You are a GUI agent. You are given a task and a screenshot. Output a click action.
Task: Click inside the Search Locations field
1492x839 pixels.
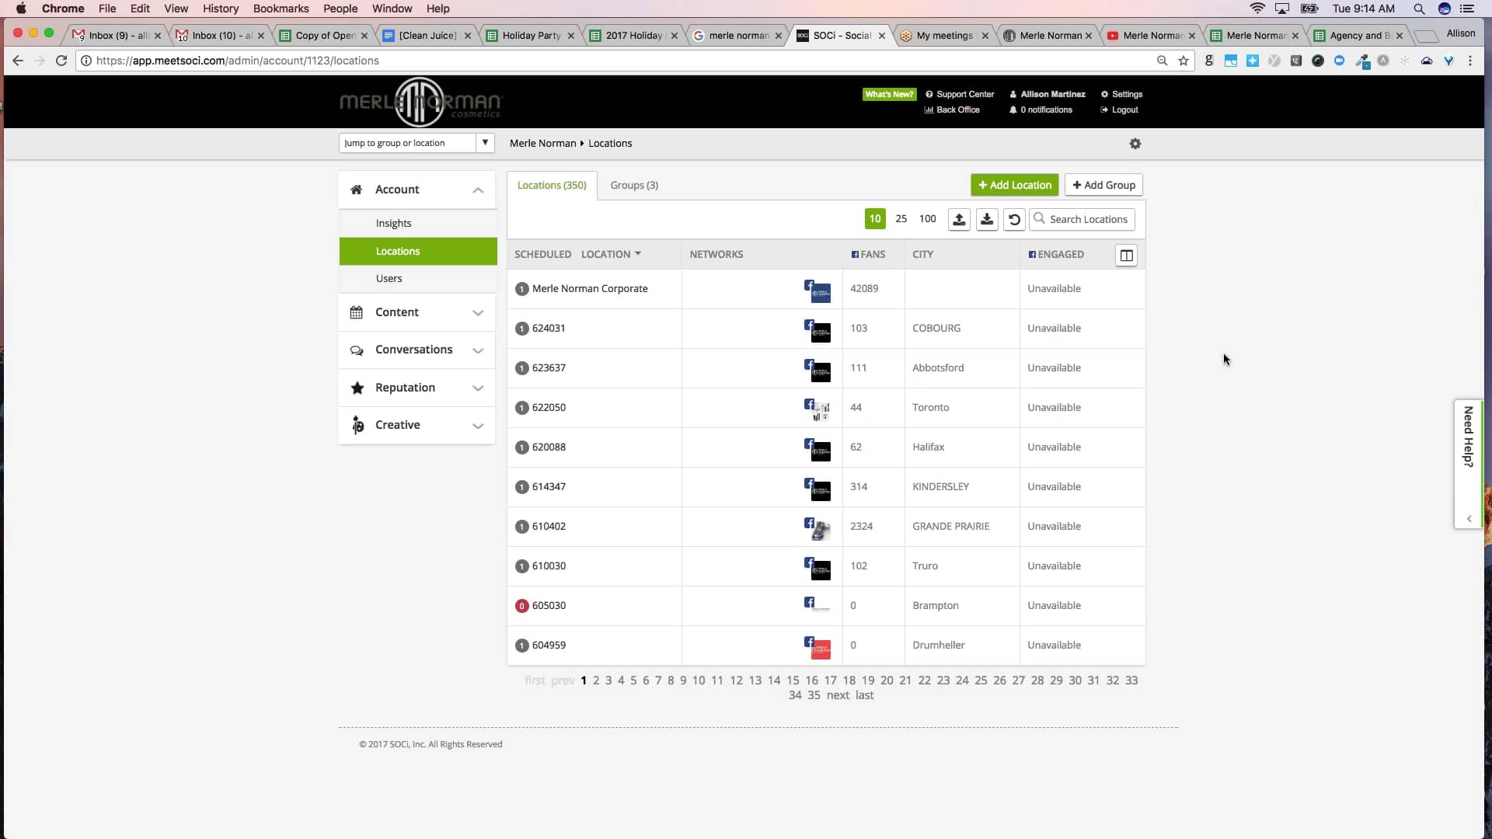pos(1088,219)
